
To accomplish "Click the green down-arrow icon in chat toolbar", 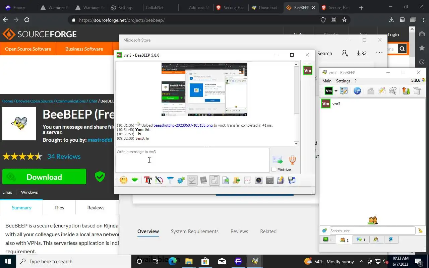I will tap(135, 180).
